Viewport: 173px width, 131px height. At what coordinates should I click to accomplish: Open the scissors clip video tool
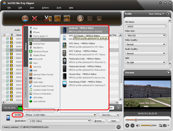click(48, 18)
